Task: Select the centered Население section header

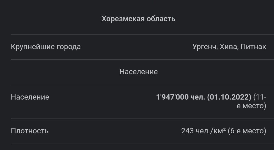Action: 139,72
